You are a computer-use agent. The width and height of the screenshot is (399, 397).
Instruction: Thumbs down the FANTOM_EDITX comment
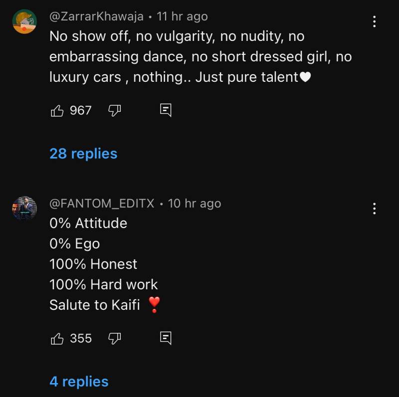(x=115, y=339)
